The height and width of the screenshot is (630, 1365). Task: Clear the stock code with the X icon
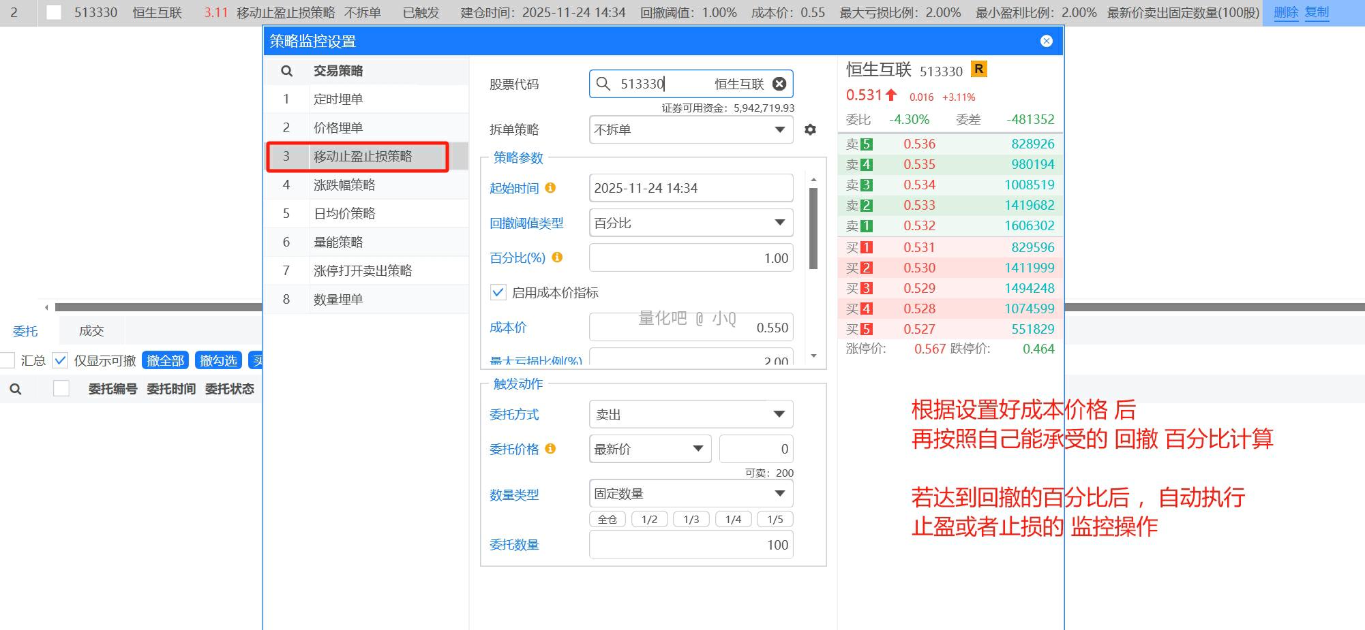pos(779,84)
